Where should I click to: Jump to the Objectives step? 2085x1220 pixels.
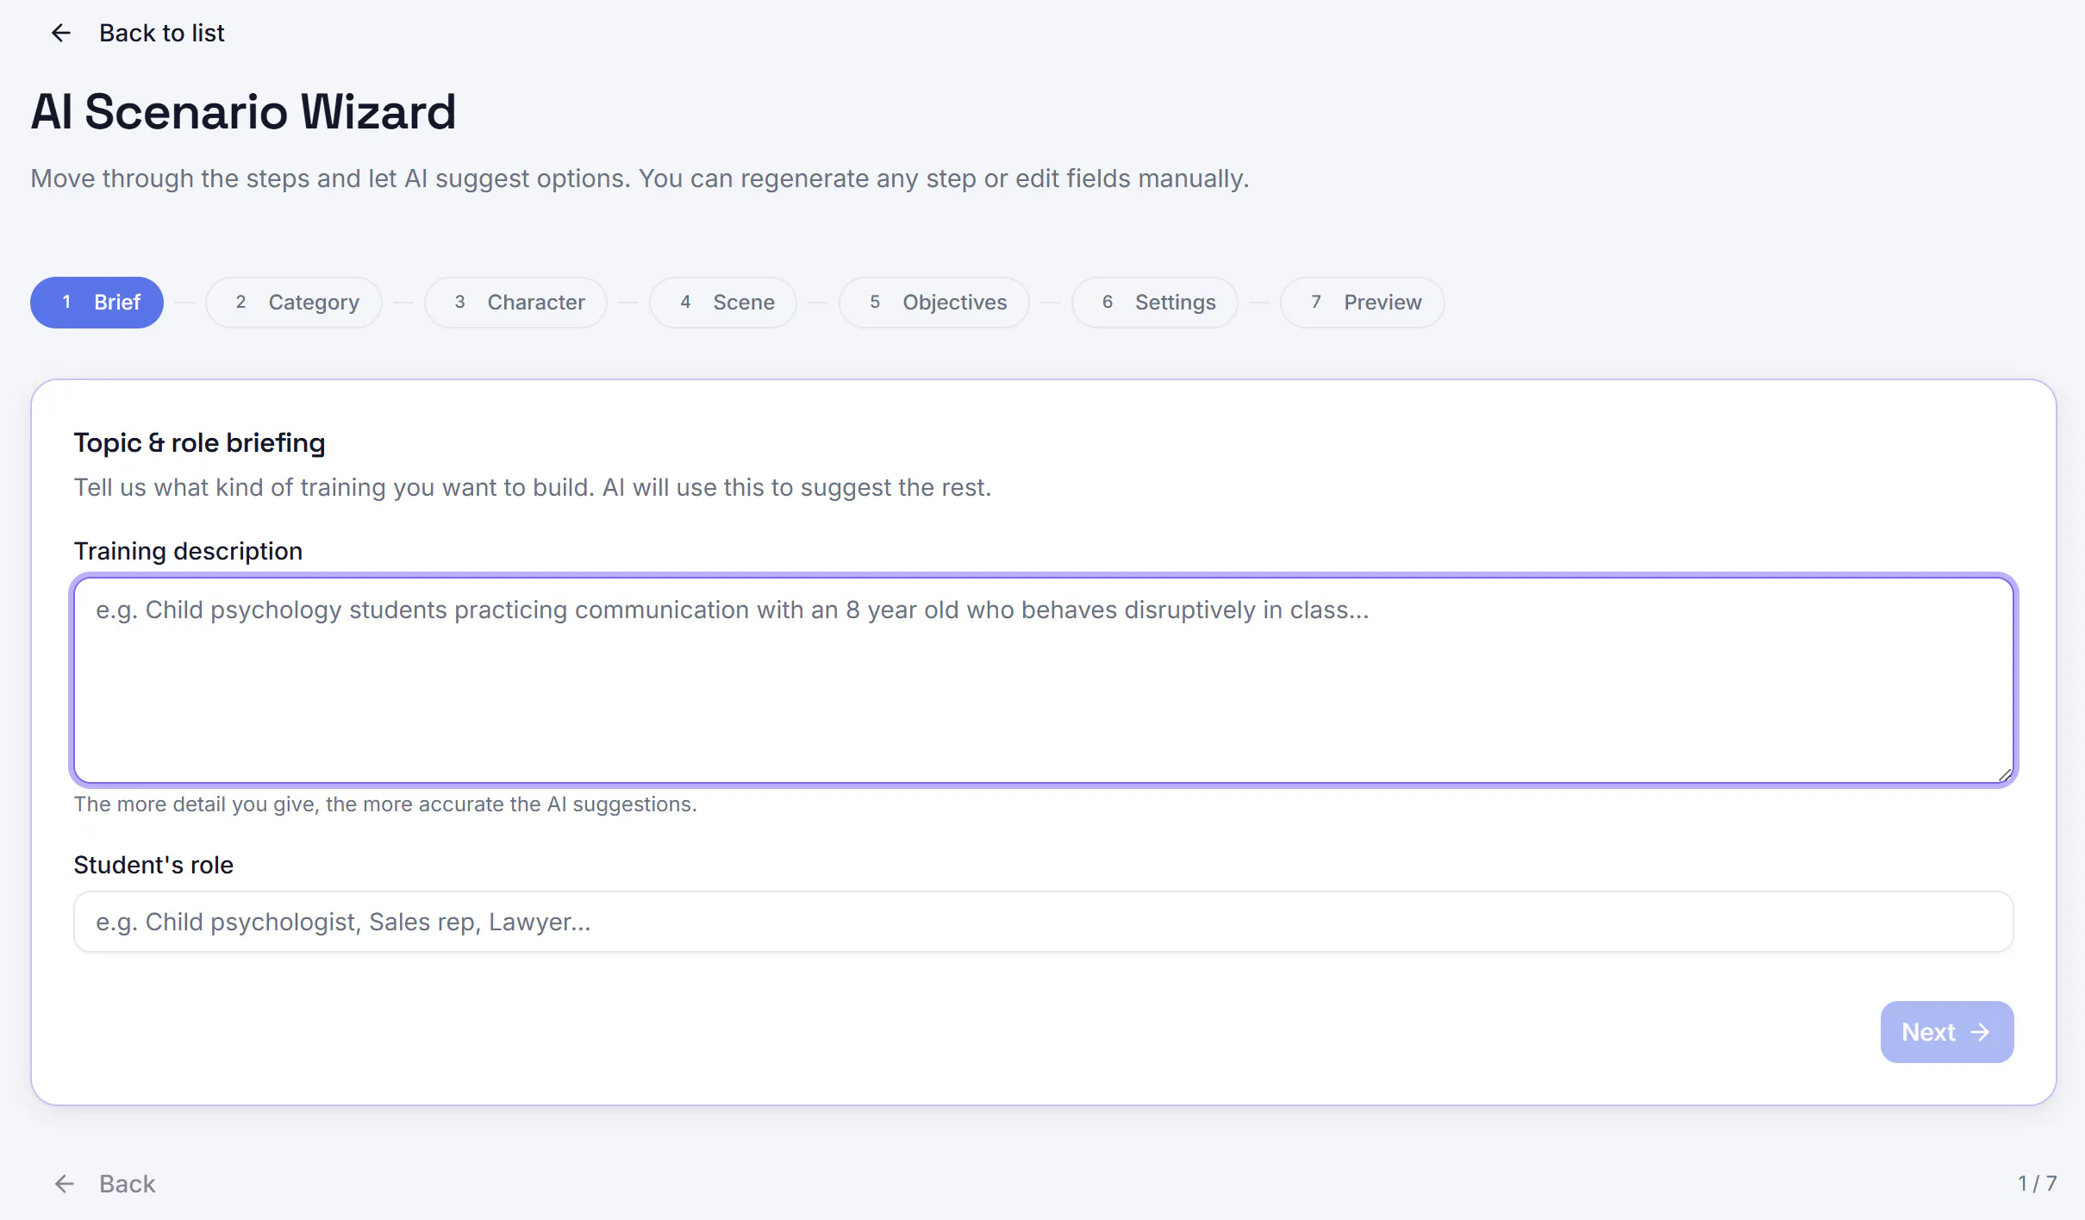pos(934,303)
